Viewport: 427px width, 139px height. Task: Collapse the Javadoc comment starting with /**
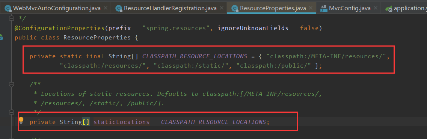(11, 85)
